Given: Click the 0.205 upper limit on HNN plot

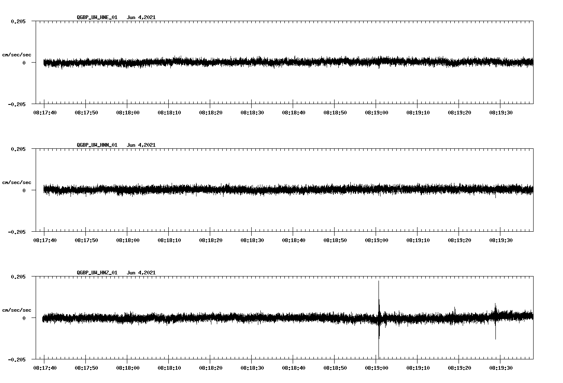Looking at the screenshot, I should [x=18, y=149].
